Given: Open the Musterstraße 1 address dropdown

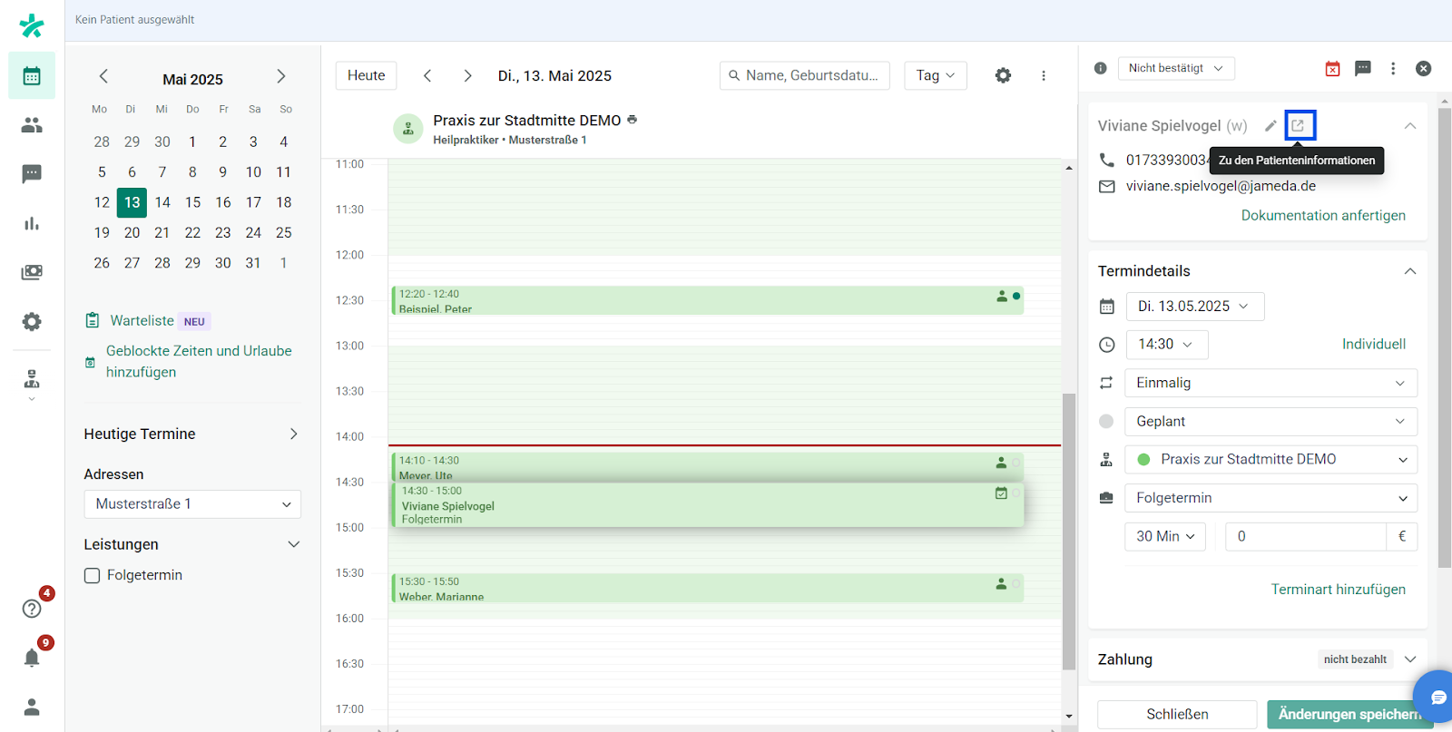Looking at the screenshot, I should 192,504.
